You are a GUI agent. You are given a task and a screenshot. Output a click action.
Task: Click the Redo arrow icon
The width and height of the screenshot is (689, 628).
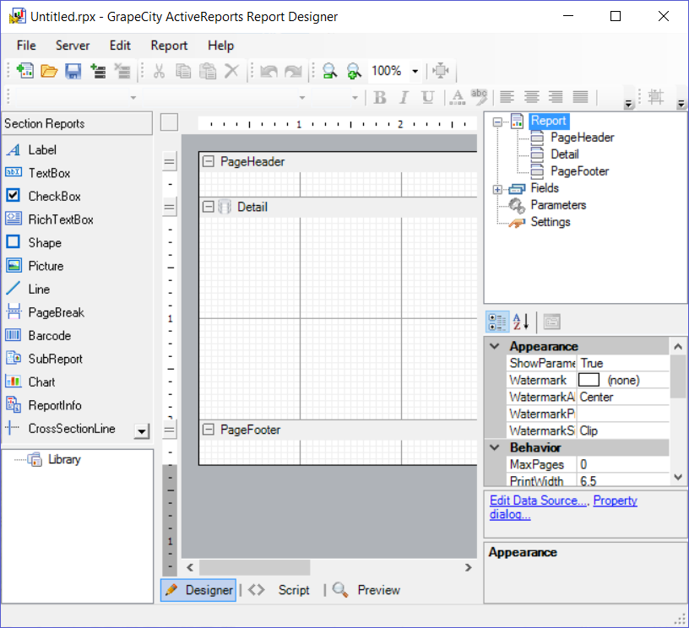[293, 71]
